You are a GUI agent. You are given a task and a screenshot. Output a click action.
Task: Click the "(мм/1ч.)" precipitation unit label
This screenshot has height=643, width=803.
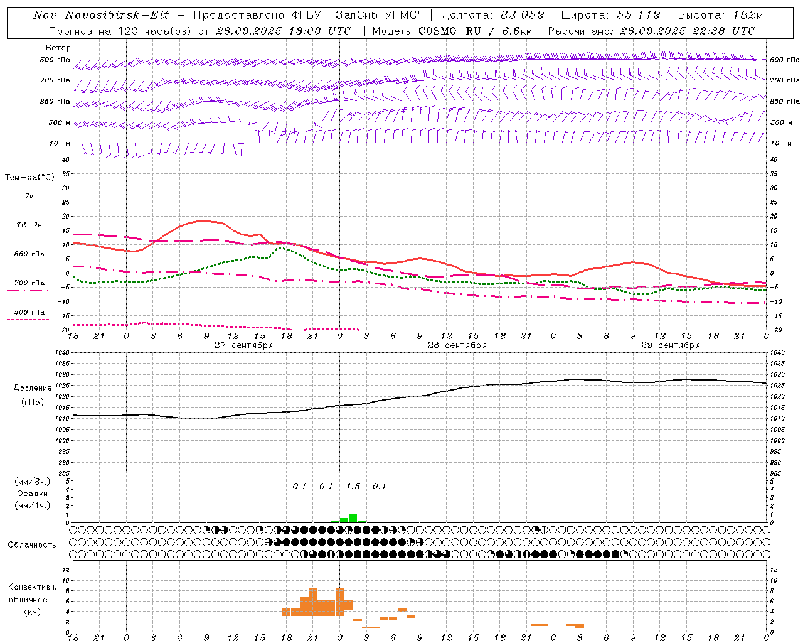pyautogui.click(x=32, y=505)
